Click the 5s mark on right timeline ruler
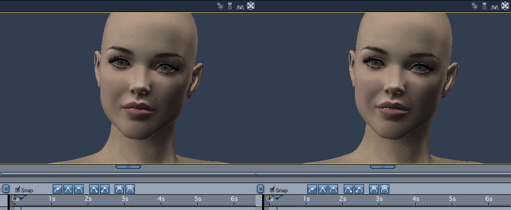Screen dimensions: 511x210 pyautogui.click(x=452, y=199)
